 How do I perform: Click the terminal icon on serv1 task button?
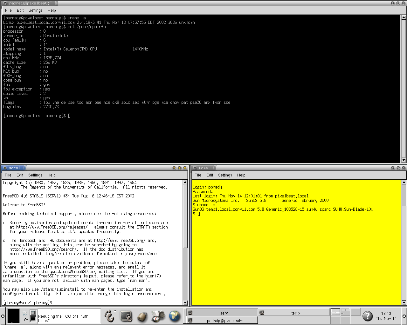(x=190, y=313)
